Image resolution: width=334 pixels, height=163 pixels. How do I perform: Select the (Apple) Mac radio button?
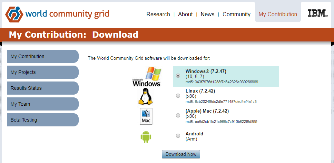coord(178,115)
